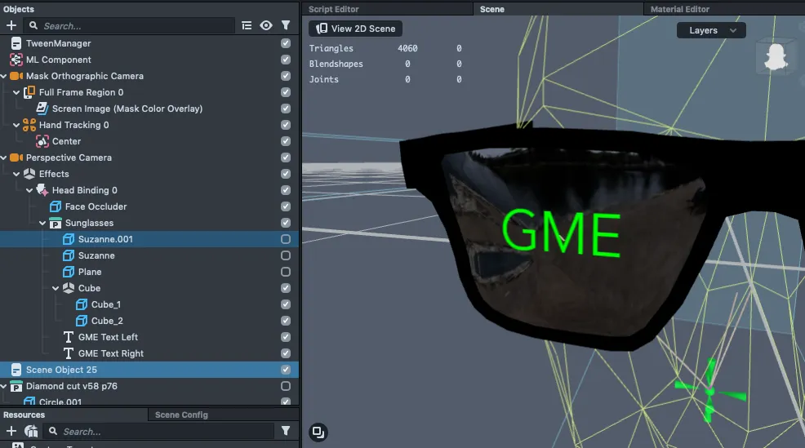Image resolution: width=805 pixels, height=448 pixels.
Task: Click the Screen Image icon
Action: [42, 109]
